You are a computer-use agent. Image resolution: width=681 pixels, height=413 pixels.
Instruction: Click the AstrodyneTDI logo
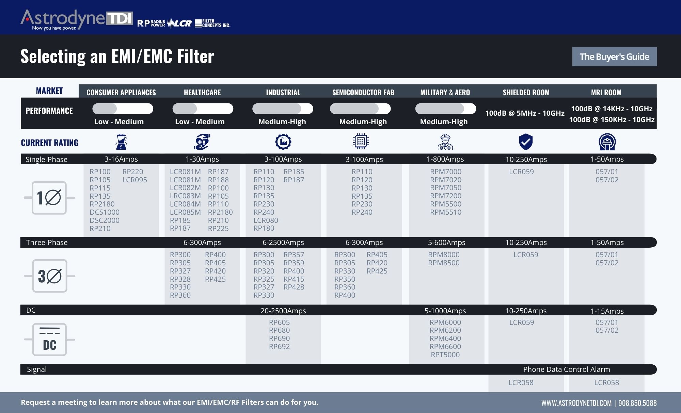[77, 19]
